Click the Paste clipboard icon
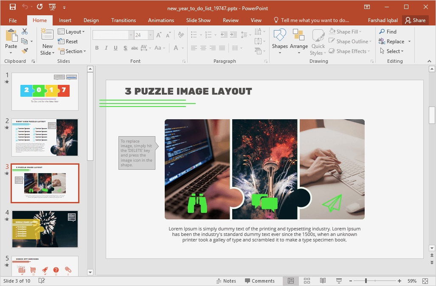The image size is (436, 286). click(x=11, y=35)
